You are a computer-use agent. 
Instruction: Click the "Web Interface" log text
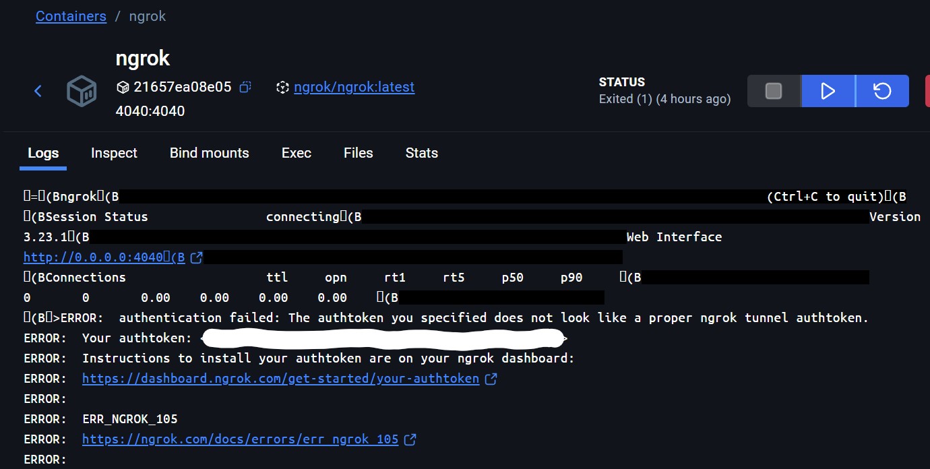675,237
